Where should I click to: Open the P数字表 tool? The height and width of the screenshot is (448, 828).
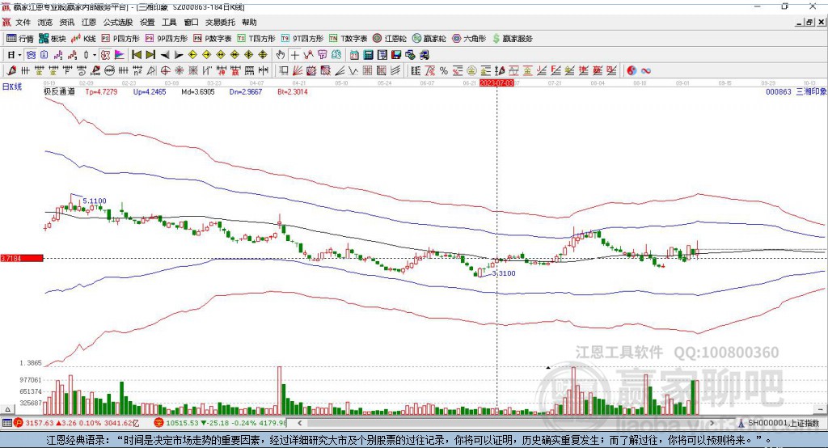(x=213, y=39)
